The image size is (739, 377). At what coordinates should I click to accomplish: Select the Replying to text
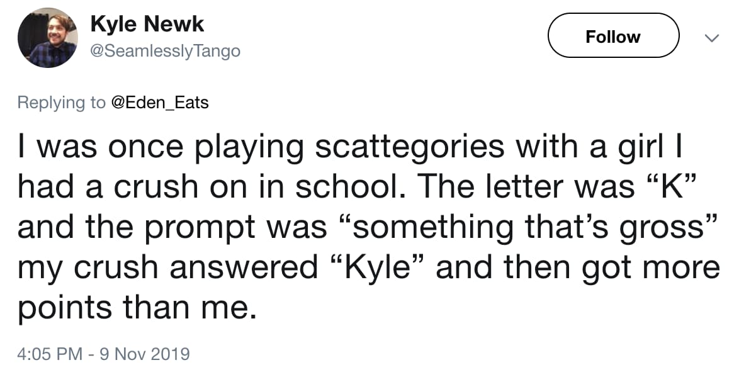[x=60, y=102]
